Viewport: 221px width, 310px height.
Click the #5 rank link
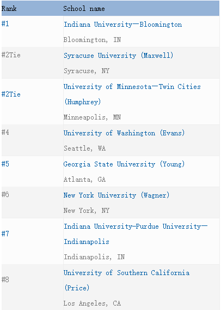tap(5, 164)
